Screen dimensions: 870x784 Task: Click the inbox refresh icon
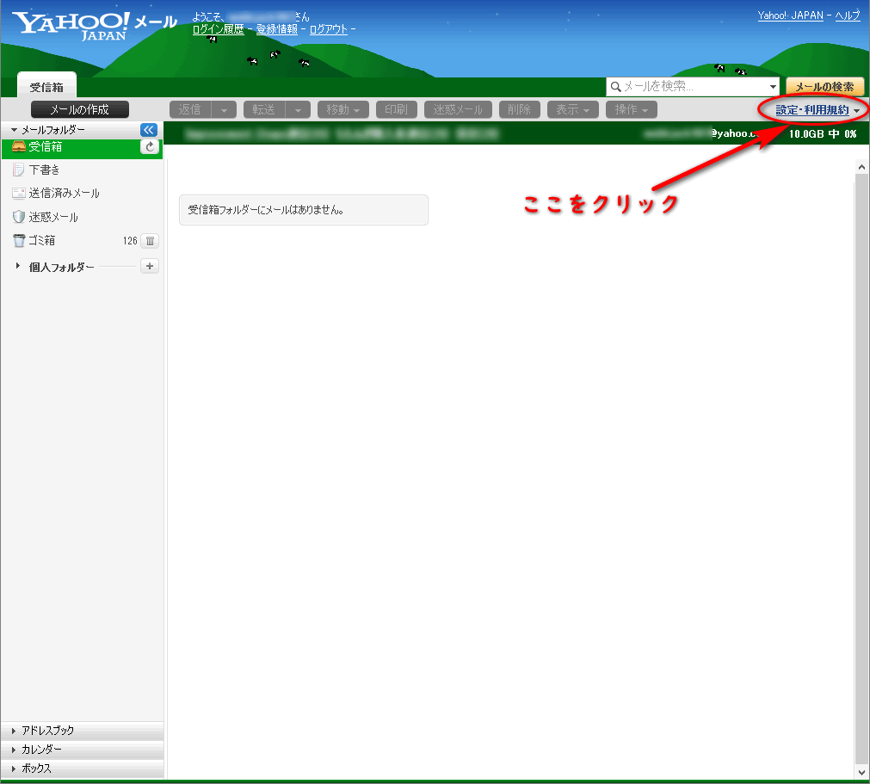point(150,147)
